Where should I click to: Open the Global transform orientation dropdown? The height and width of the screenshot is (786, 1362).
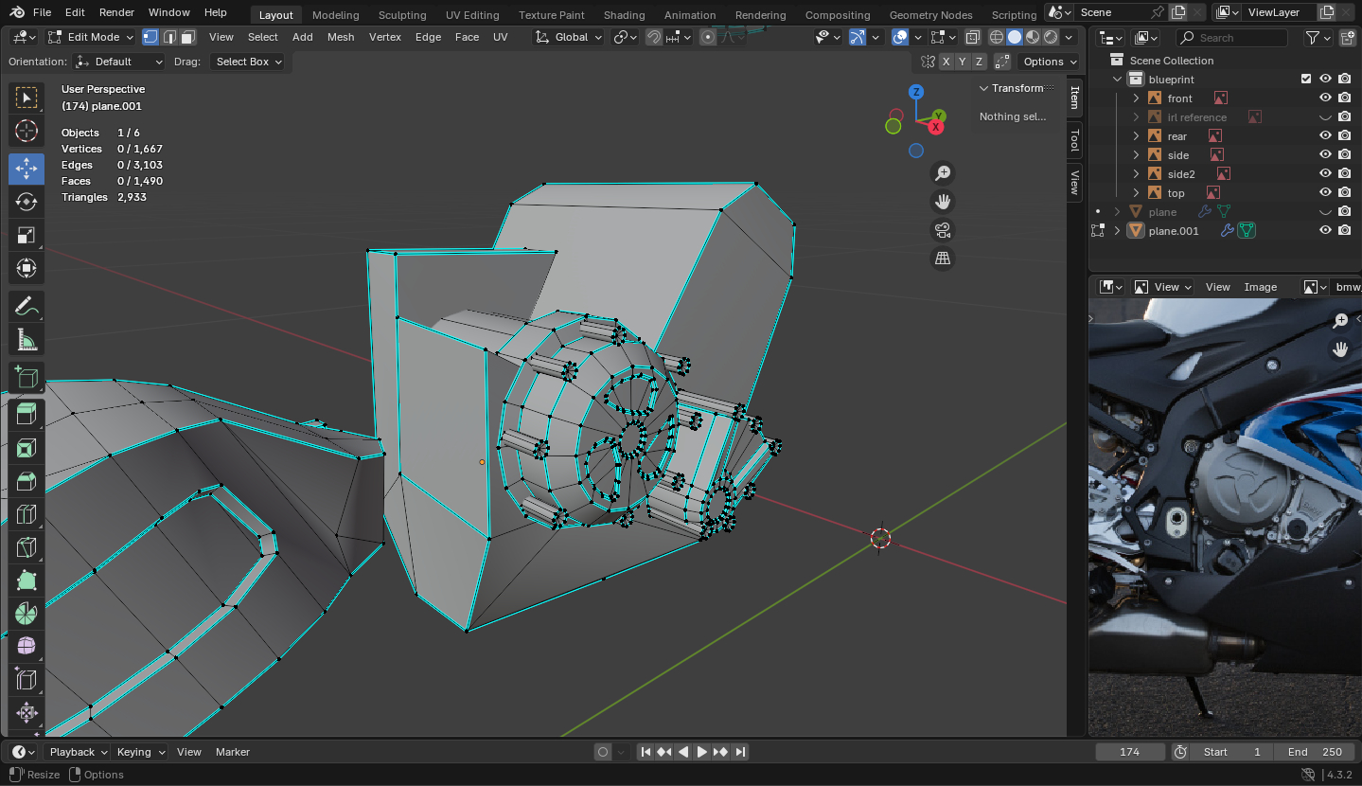pyautogui.click(x=569, y=37)
